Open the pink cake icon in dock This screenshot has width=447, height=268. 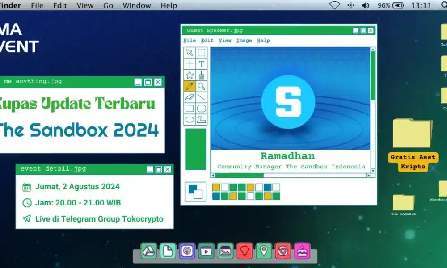pos(303,251)
